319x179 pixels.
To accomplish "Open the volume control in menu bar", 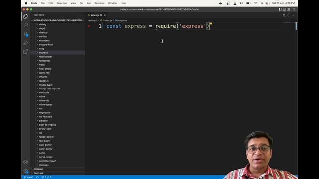I will tap(241, 3).
